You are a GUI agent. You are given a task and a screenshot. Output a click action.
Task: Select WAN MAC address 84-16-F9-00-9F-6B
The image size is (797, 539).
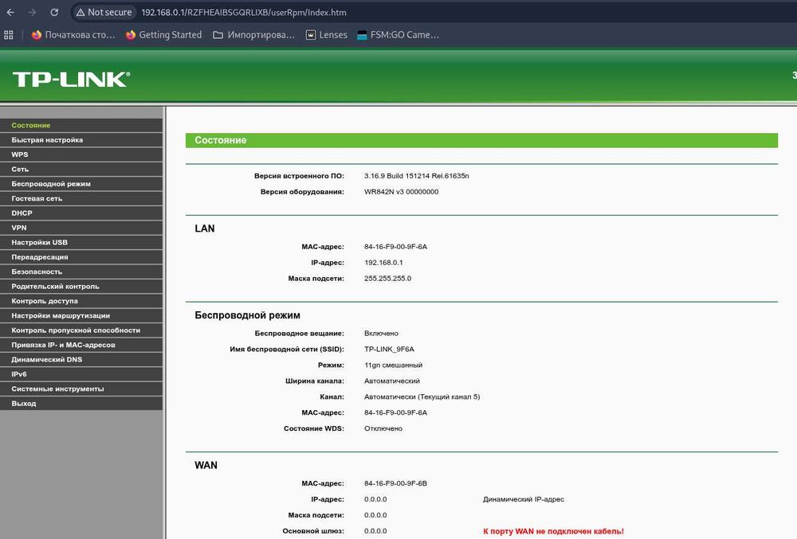pos(395,484)
